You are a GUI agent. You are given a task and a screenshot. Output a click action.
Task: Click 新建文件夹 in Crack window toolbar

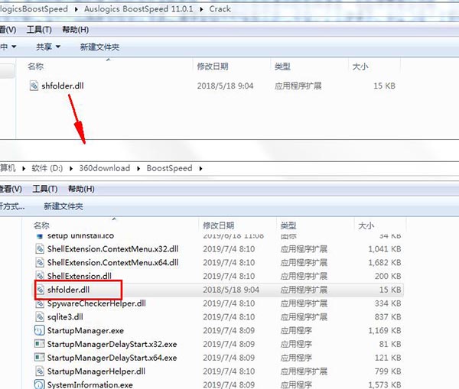click(x=99, y=47)
